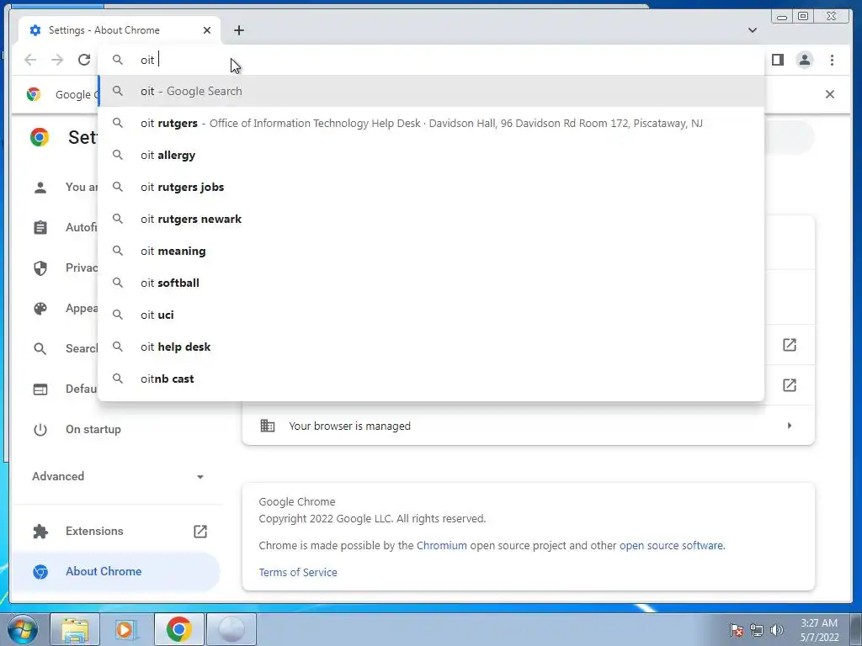This screenshot has height=646, width=862.
Task: Open the Appearance palette icon
Action: pyautogui.click(x=40, y=308)
